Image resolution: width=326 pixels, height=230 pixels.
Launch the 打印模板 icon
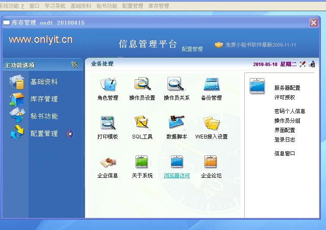tap(108, 123)
